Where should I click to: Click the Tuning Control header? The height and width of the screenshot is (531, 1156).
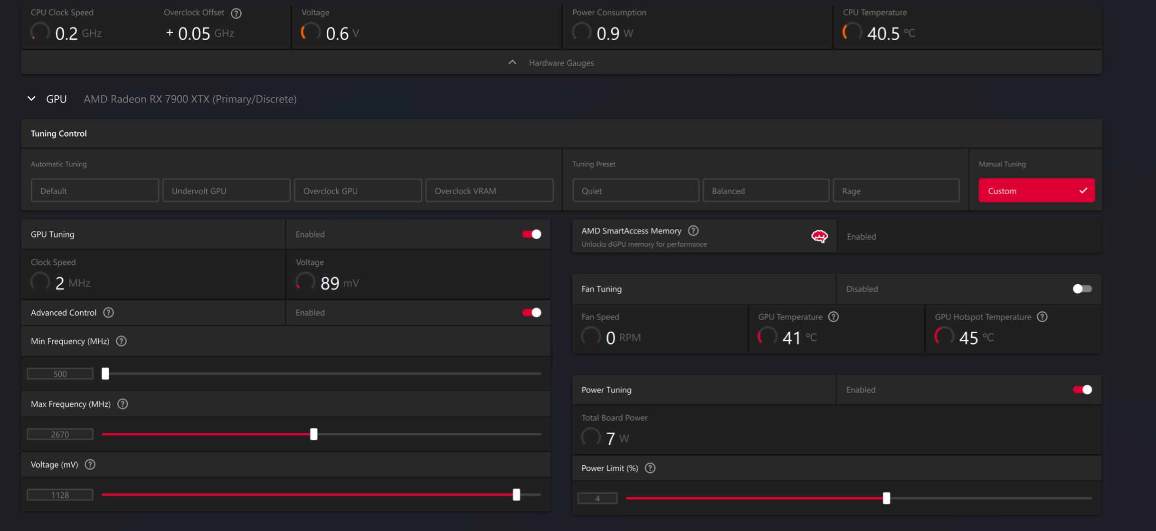(59, 133)
